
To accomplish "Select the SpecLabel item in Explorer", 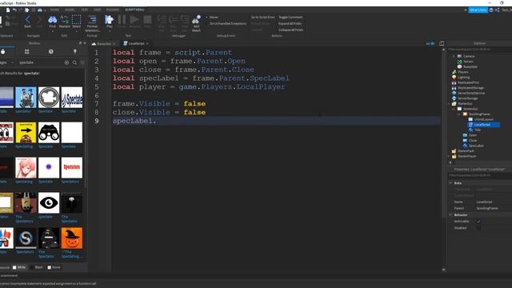I will click(x=476, y=146).
